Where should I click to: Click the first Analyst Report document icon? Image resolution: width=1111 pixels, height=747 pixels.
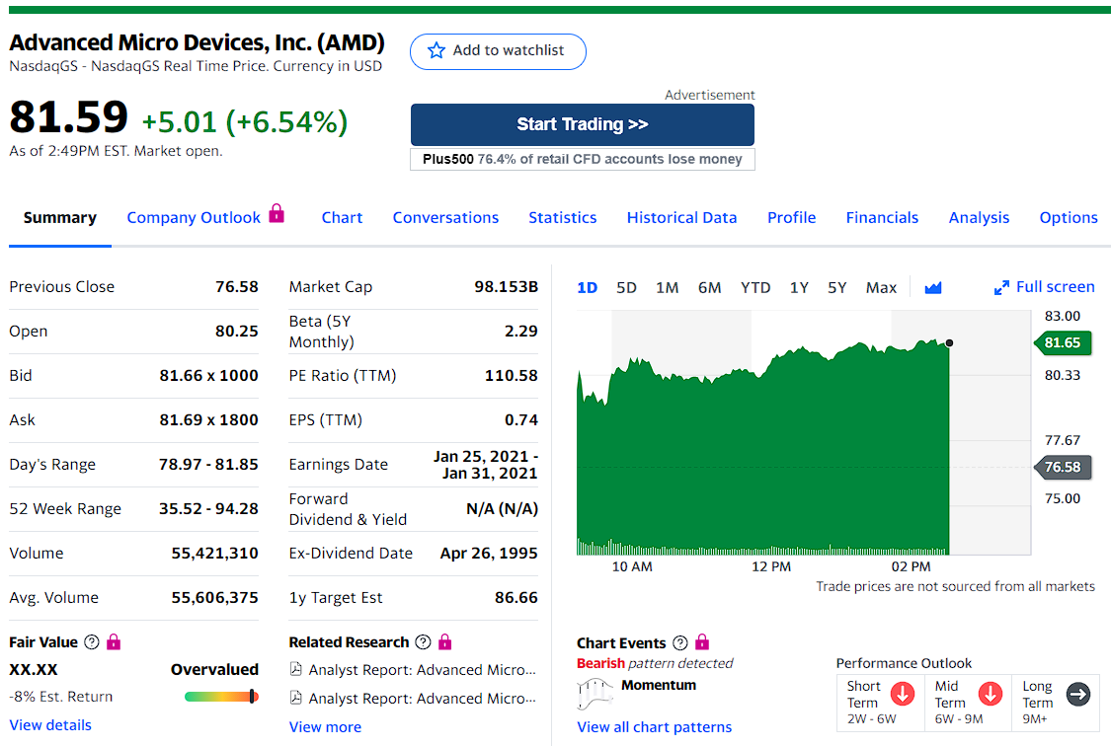pos(296,669)
